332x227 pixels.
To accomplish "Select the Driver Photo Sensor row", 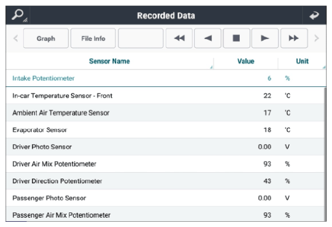I will coord(165,146).
